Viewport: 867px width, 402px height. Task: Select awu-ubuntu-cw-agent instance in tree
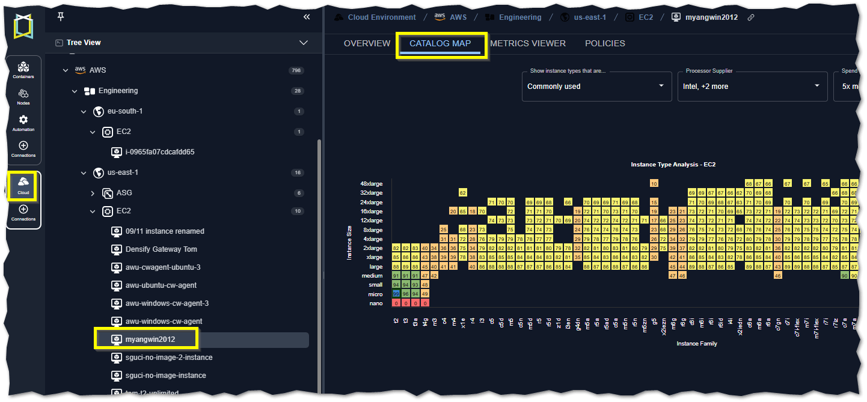pyautogui.click(x=161, y=285)
